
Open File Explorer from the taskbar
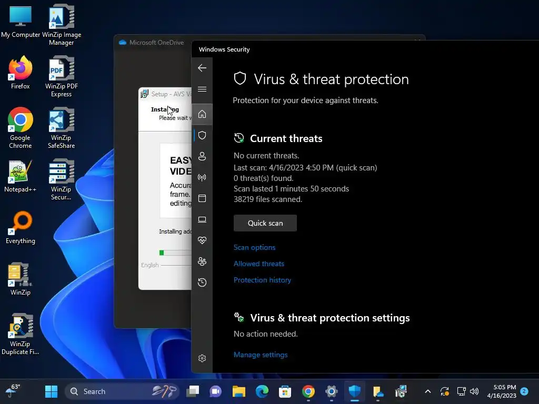(x=239, y=391)
